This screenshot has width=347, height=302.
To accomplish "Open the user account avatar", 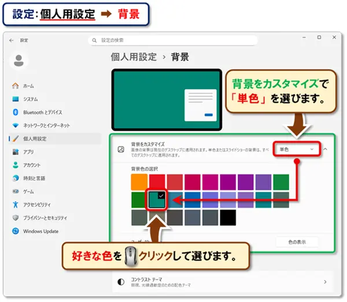I will tap(19, 61).
